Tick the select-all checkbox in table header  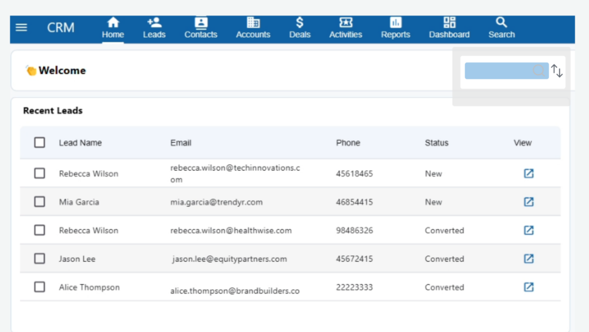tap(40, 142)
